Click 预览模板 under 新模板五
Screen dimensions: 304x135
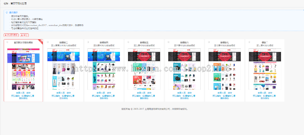click(136, 96)
